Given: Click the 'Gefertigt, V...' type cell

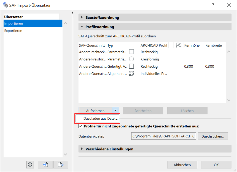Looking at the screenshot, I should click(x=117, y=66).
